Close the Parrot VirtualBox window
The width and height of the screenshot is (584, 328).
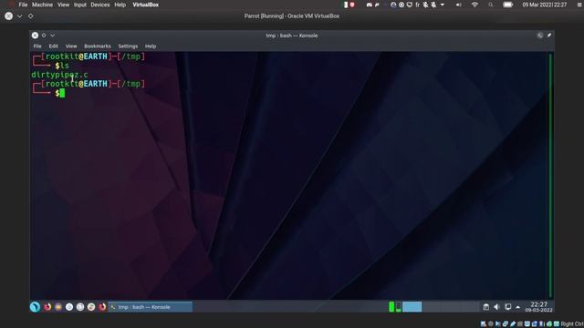pos(8,16)
